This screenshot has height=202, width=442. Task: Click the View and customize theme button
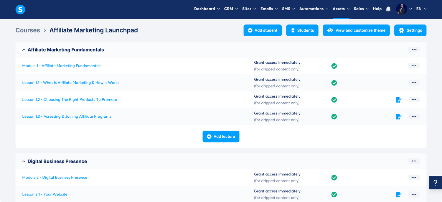[x=356, y=30]
